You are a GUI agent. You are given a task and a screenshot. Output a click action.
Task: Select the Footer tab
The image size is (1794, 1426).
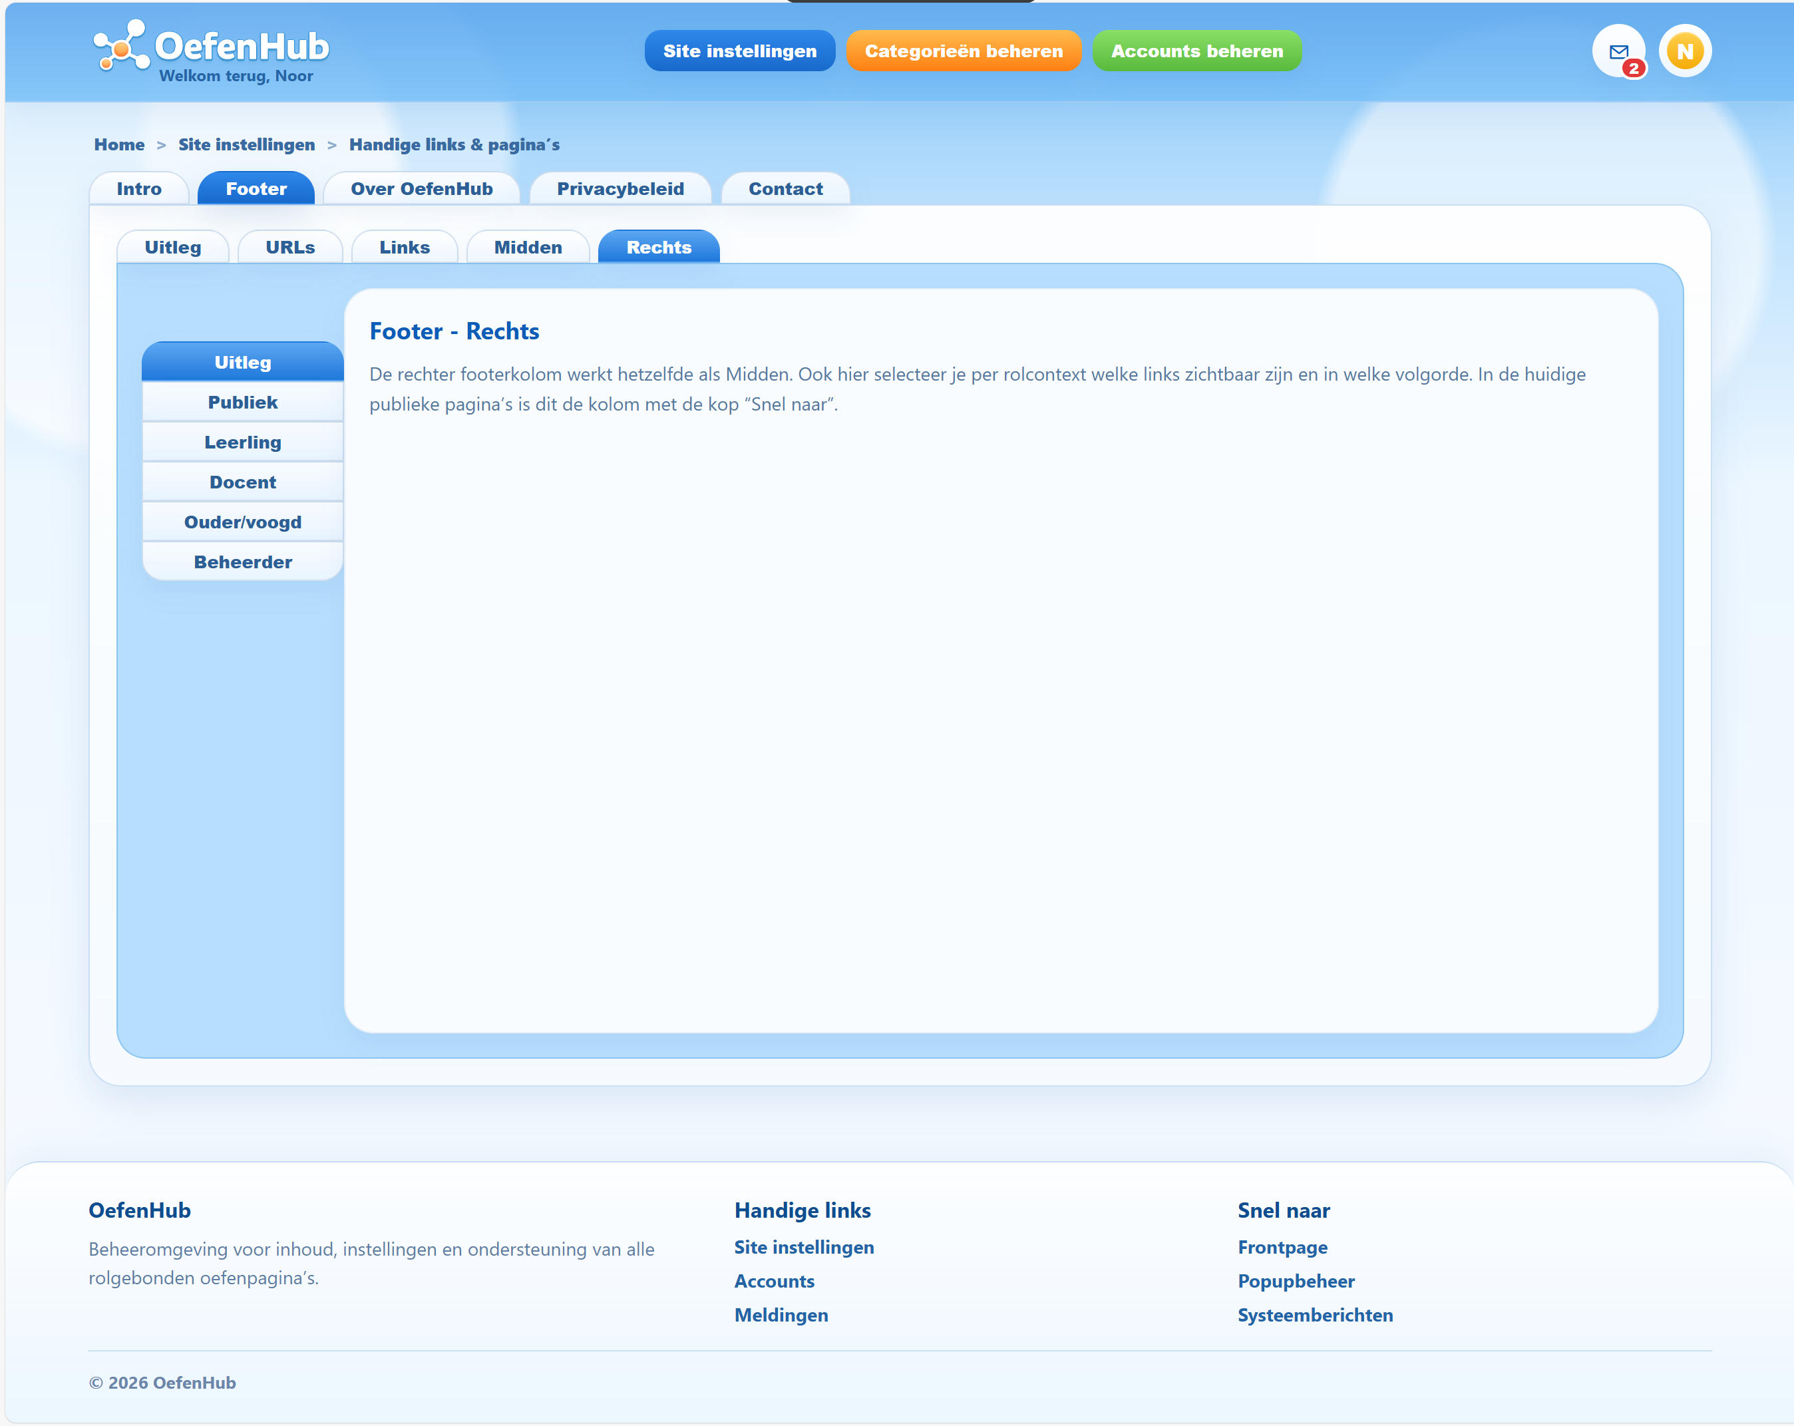[256, 189]
